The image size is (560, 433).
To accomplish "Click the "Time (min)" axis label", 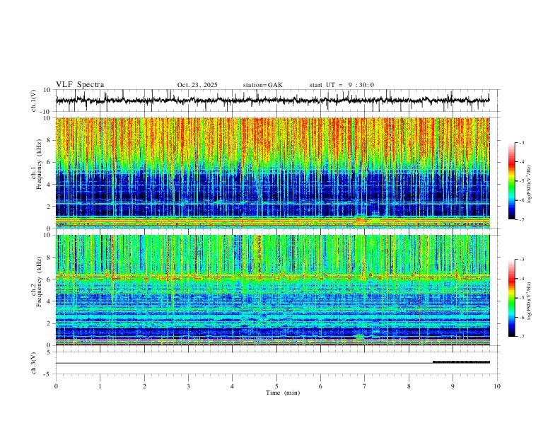I will [283, 393].
